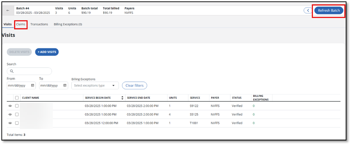The height and width of the screenshot is (145, 351).
Task: Focus the Search text field
Action: 32,71
